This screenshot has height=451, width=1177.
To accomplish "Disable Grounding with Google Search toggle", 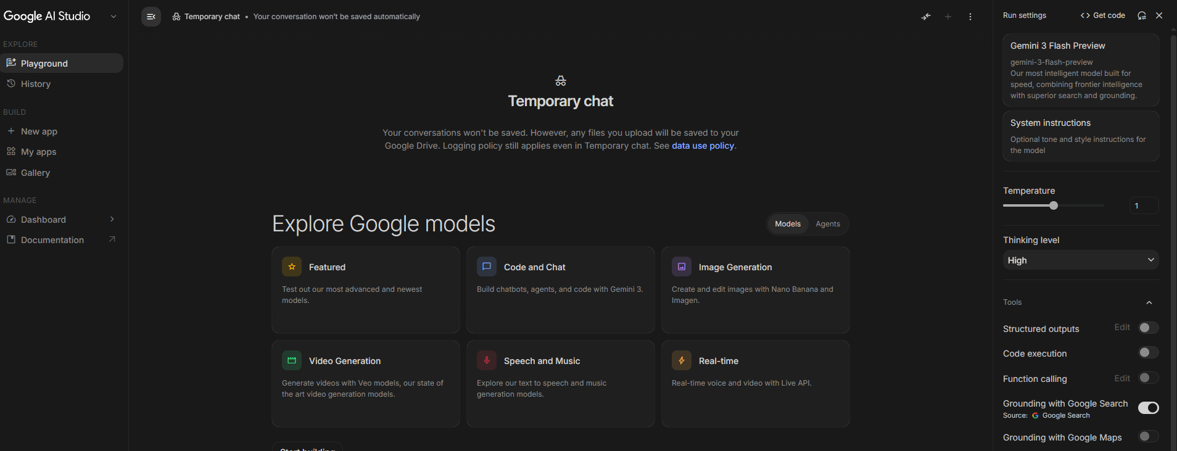I will pos(1149,408).
